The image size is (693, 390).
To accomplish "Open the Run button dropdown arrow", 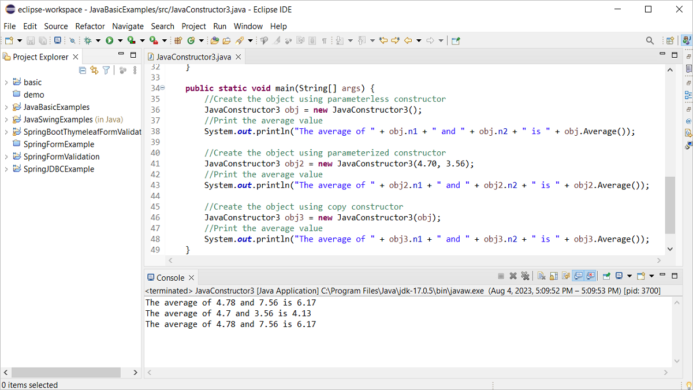I will tap(119, 40).
